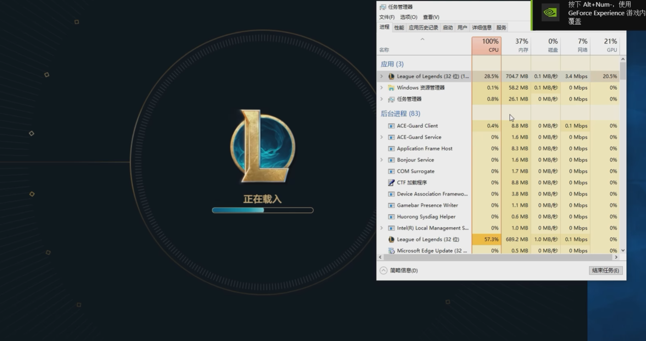
Task: Click the vertical scrollbar down arrow
Action: (623, 250)
